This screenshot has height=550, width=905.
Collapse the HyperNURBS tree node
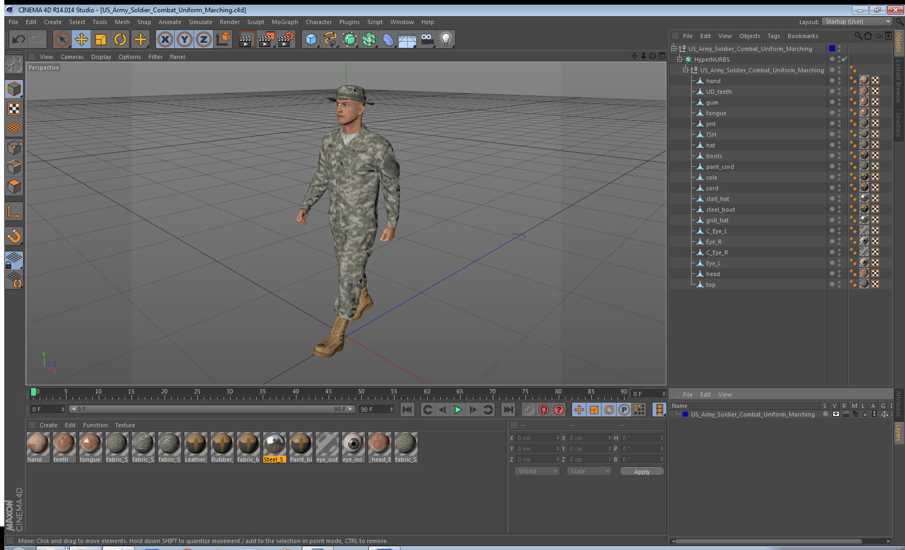click(x=679, y=59)
